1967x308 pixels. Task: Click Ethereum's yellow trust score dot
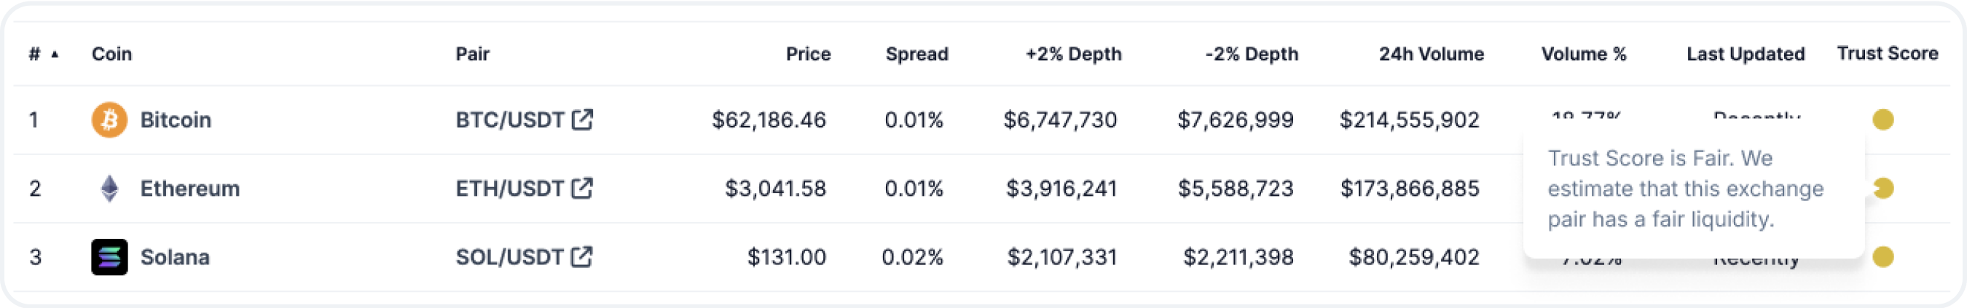point(1885,189)
